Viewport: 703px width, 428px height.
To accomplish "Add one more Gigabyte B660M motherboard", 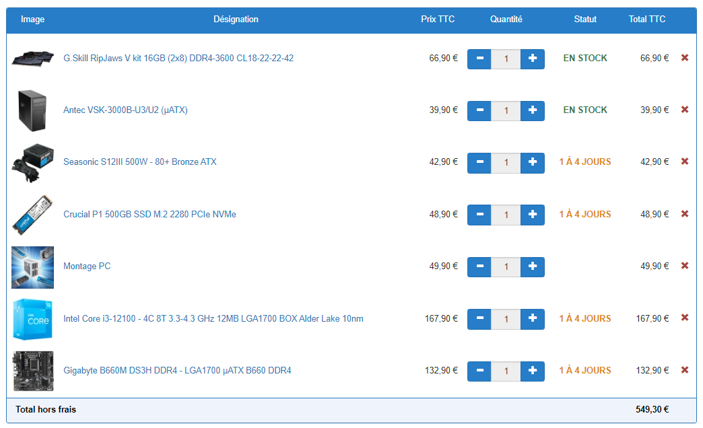I will tap(533, 371).
